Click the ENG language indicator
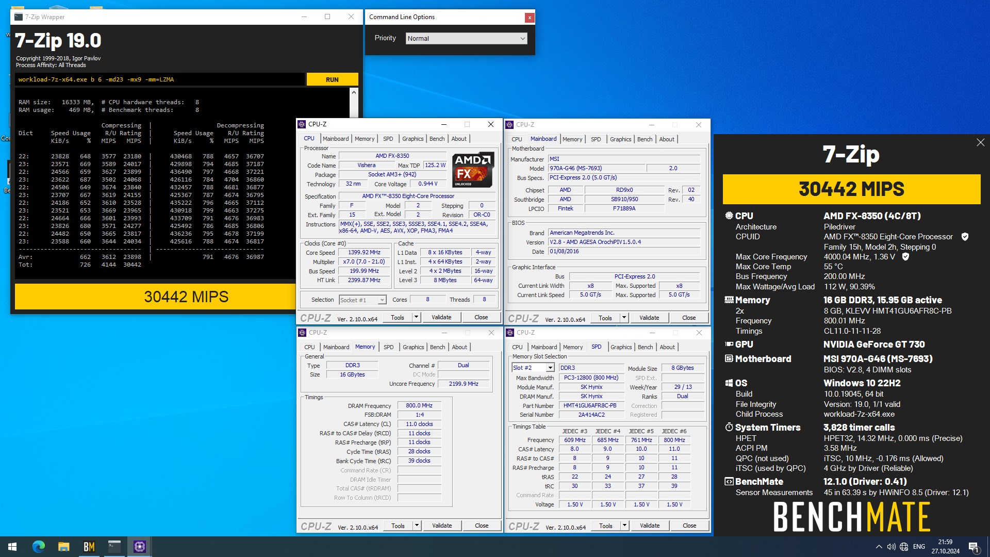Viewport: 990px width, 557px height. [x=919, y=547]
